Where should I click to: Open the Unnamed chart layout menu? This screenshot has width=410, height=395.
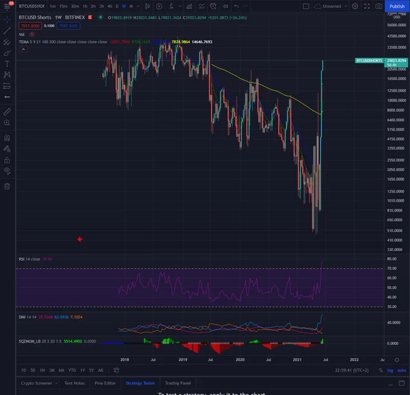[x=331, y=6]
